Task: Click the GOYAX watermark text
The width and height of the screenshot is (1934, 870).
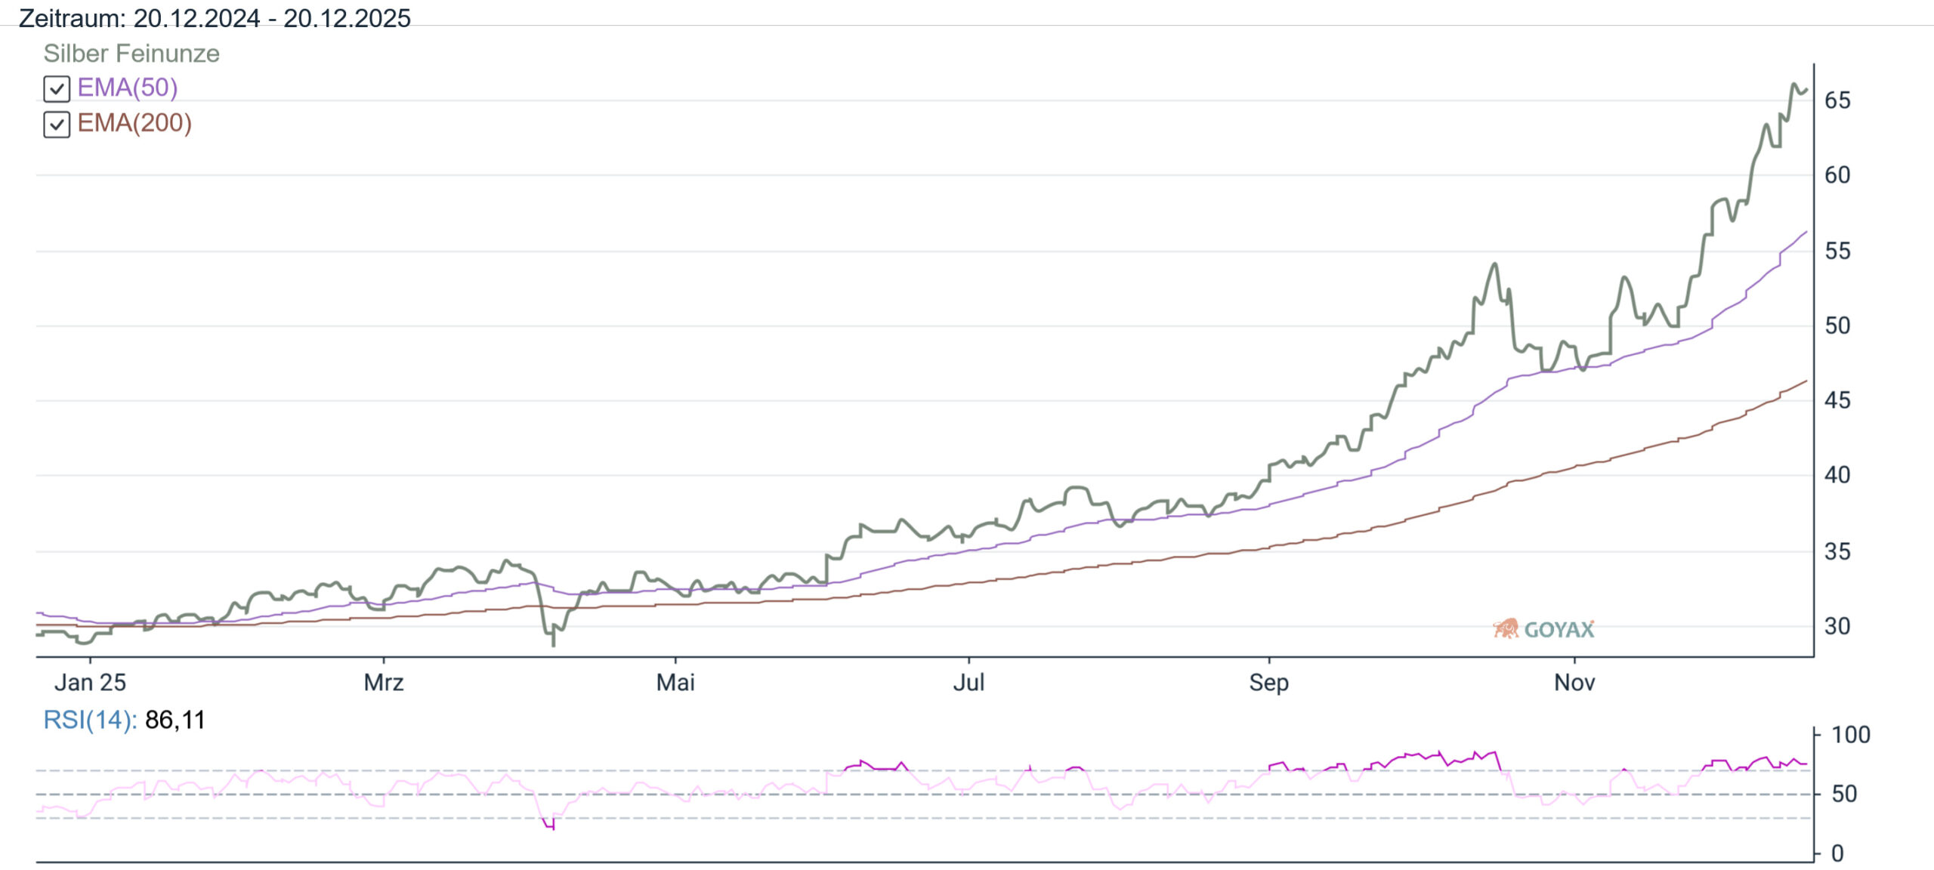Action: click(1559, 629)
